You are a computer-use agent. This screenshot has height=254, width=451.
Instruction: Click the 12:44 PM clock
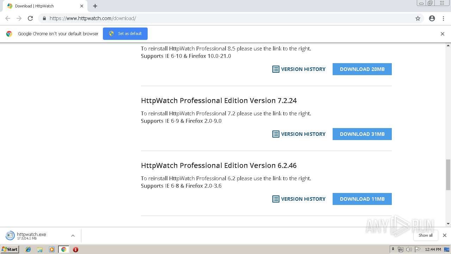tap(433, 249)
